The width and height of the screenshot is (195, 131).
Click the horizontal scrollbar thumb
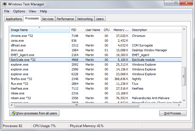click(x=77, y=105)
